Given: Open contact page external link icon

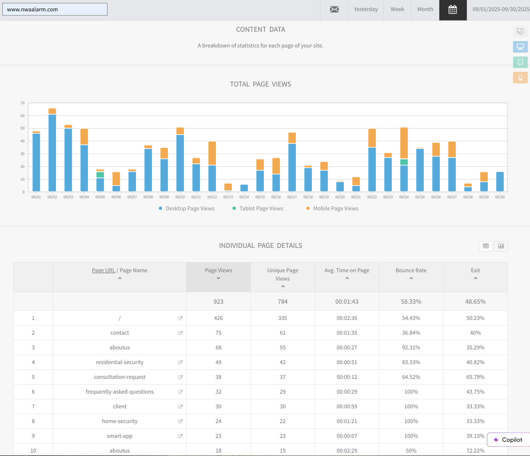Looking at the screenshot, I should [180, 333].
